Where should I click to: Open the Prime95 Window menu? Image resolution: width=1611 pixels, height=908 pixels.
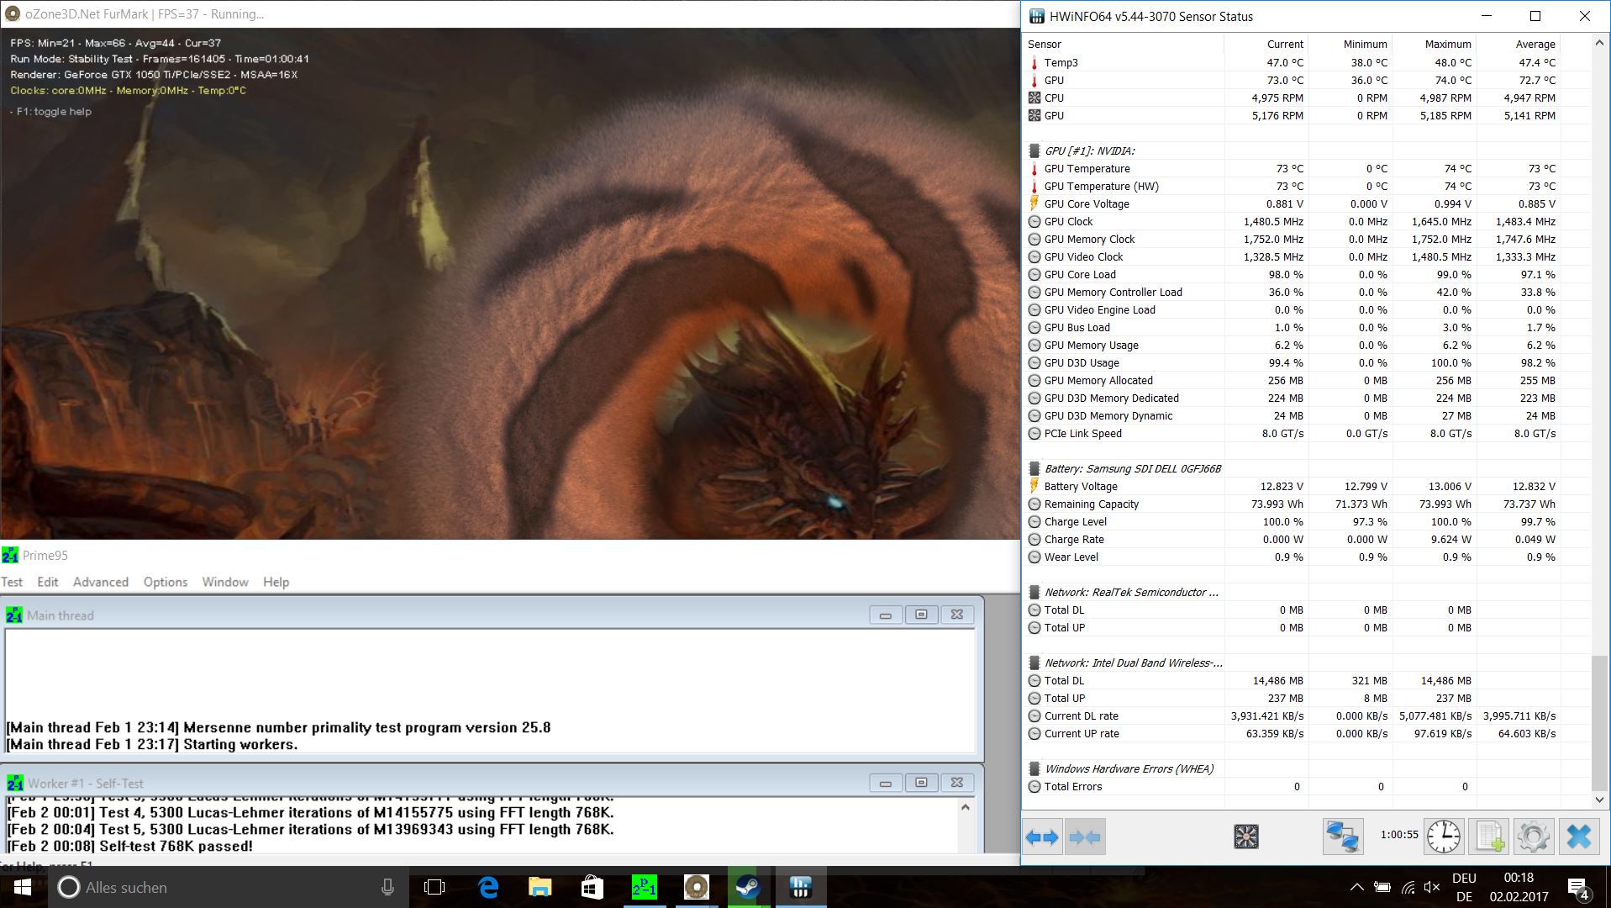(225, 582)
